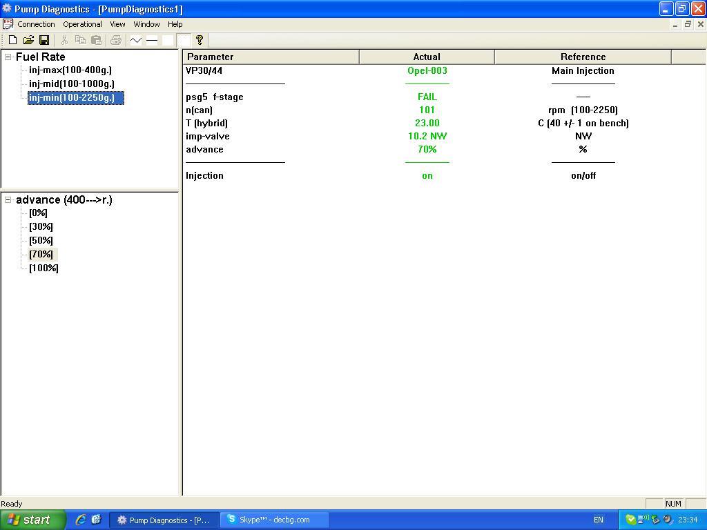Open the Operational menu

click(x=82, y=24)
